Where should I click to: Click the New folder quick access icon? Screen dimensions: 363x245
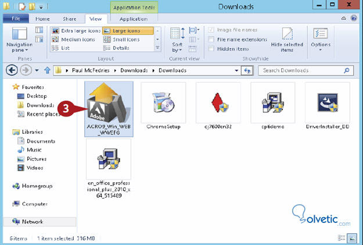[32, 7]
